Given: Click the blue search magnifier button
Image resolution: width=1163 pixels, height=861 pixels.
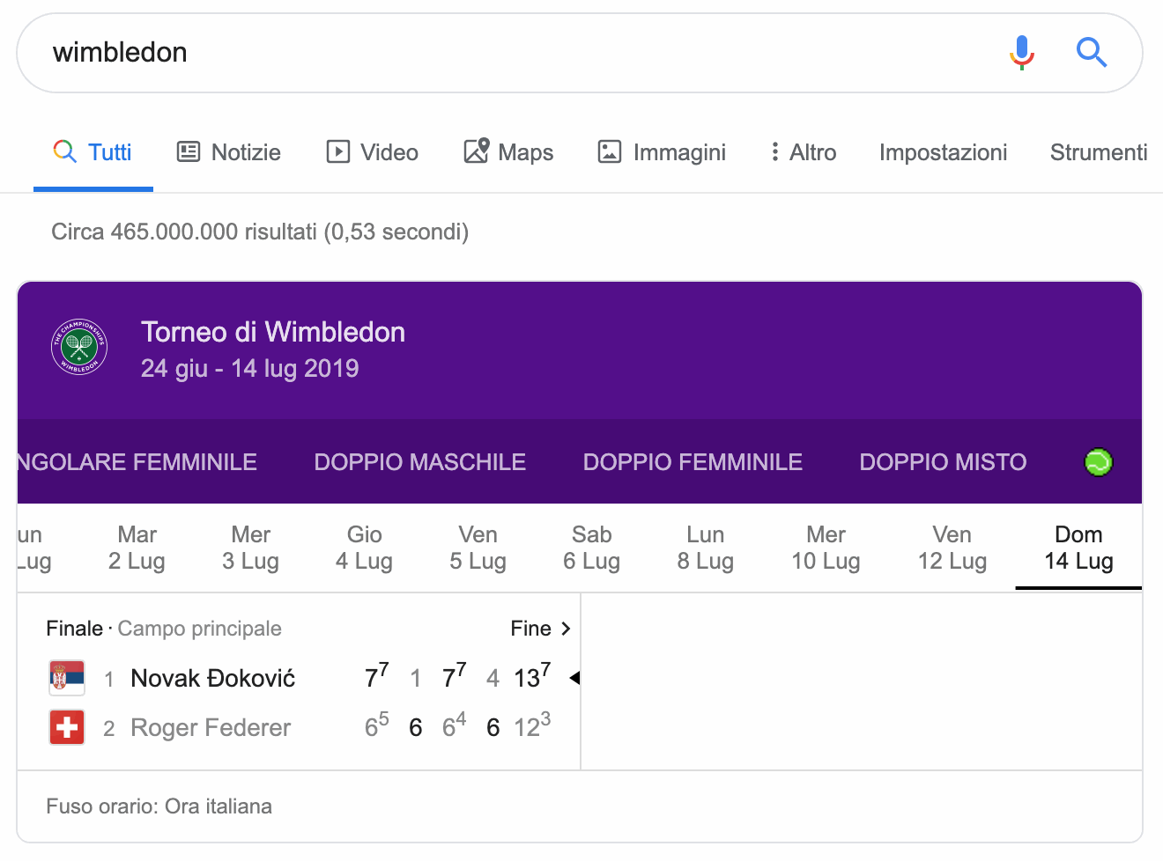Looking at the screenshot, I should click(x=1091, y=53).
